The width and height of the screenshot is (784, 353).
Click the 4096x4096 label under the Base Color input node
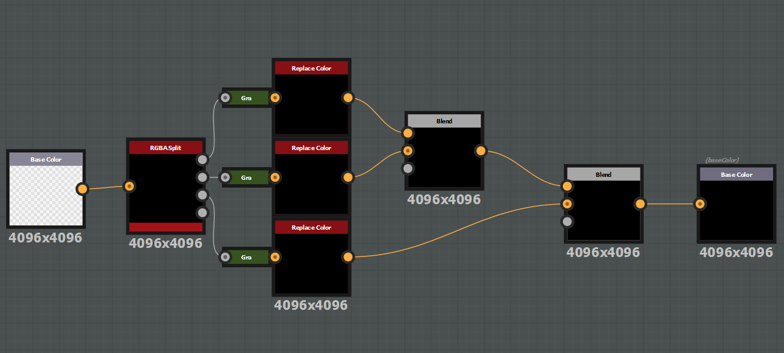[46, 238]
